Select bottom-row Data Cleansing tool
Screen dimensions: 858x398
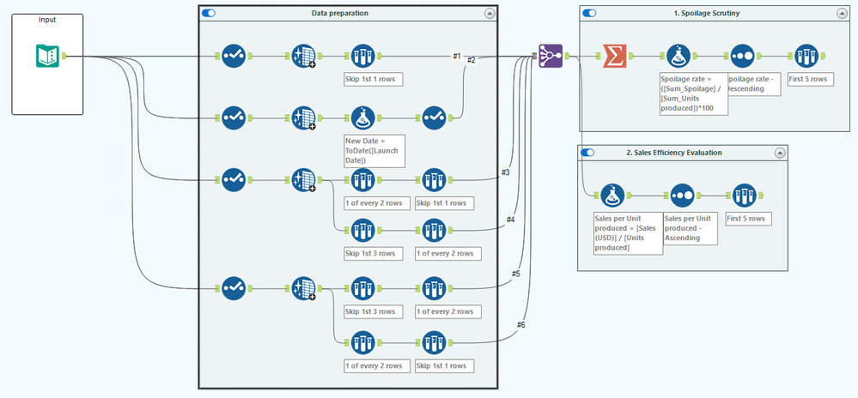304,288
